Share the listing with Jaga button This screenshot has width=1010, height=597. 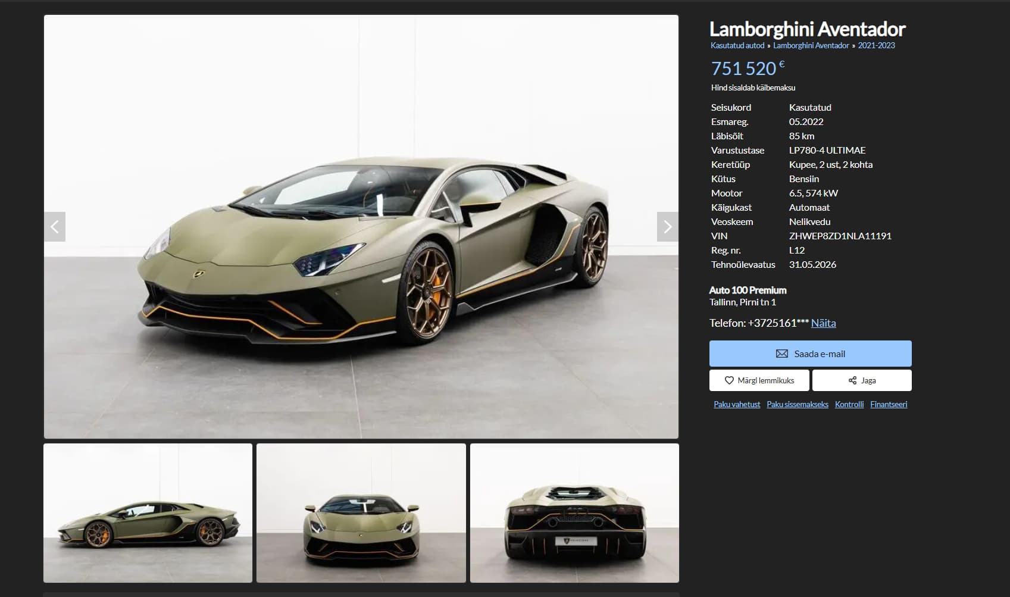click(x=862, y=380)
